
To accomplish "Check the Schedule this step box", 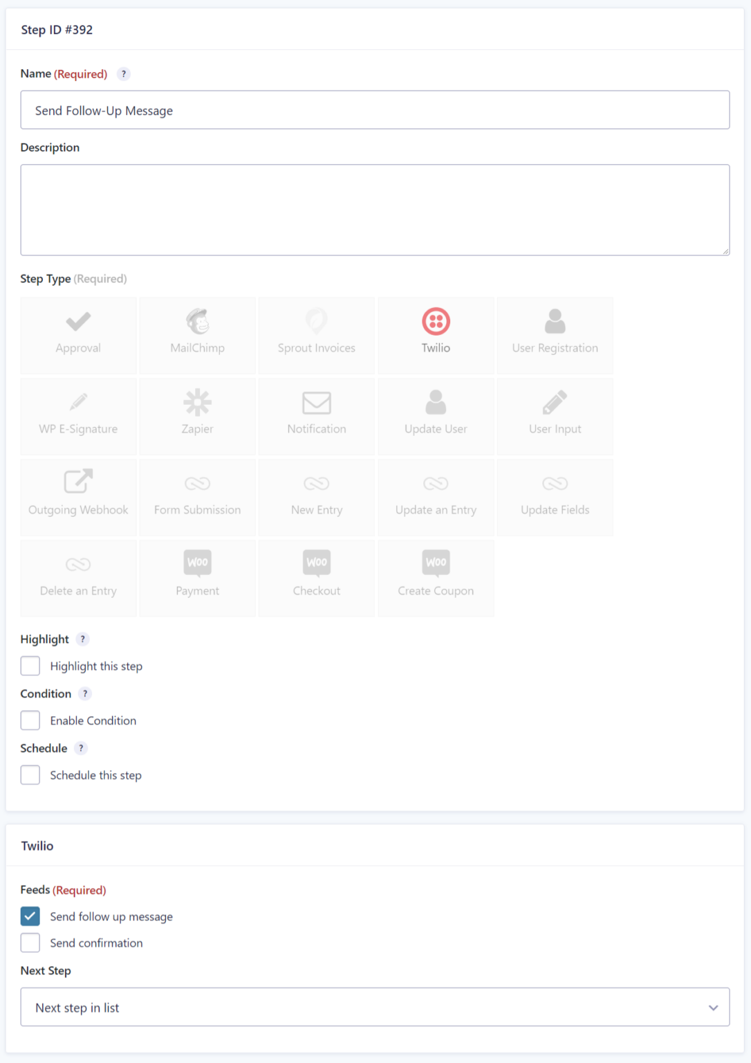I will (30, 775).
